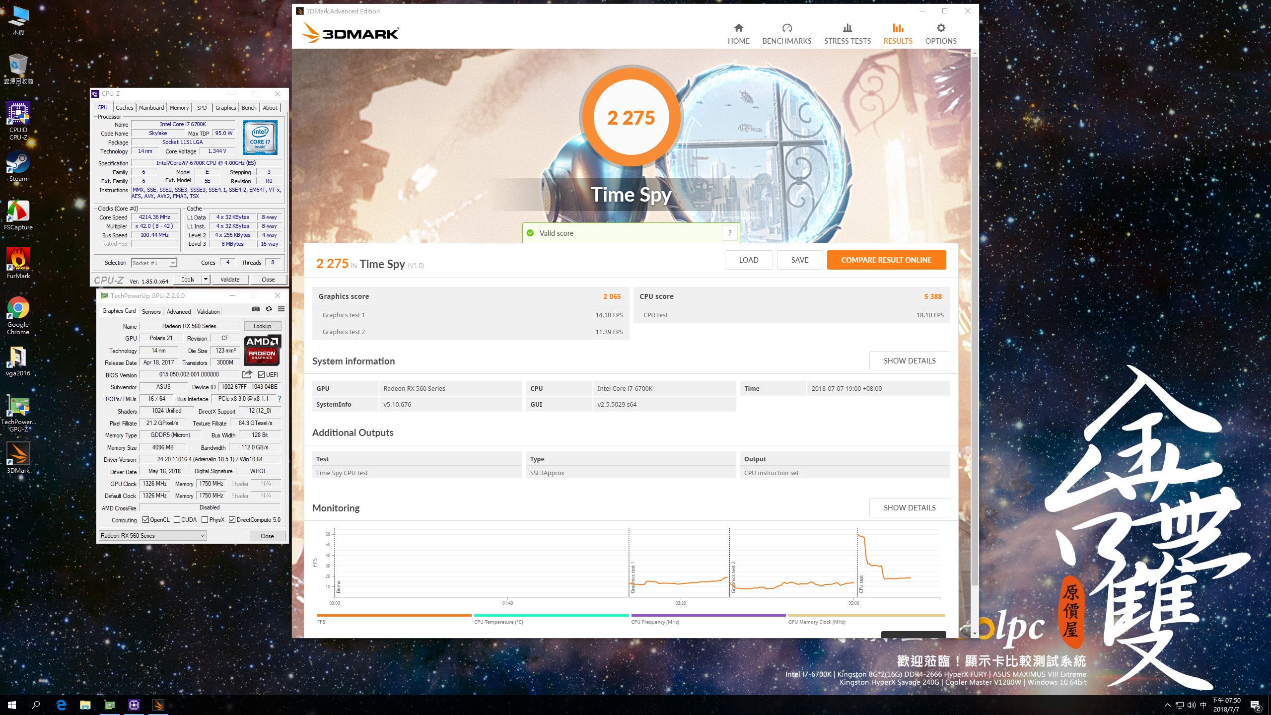Click the CPU Frequency legend bar

tap(708, 615)
